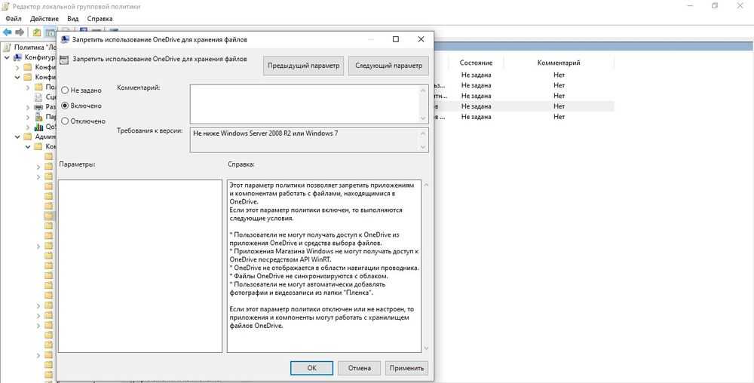Screen dimensions: 754x383
Task: Select the QoS bar chart icon in tree
Action: point(38,127)
